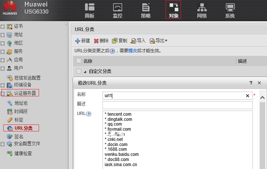Collapse the 自定义分类 group triangle
Viewport: 267px width, 169px height.
[x=86, y=72]
